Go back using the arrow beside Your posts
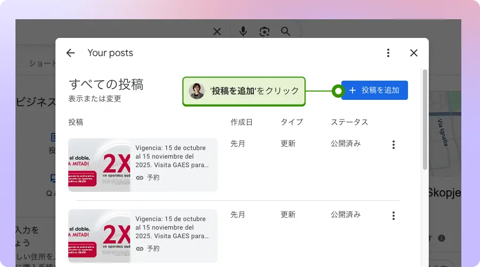The width and height of the screenshot is (480, 267). [x=70, y=53]
